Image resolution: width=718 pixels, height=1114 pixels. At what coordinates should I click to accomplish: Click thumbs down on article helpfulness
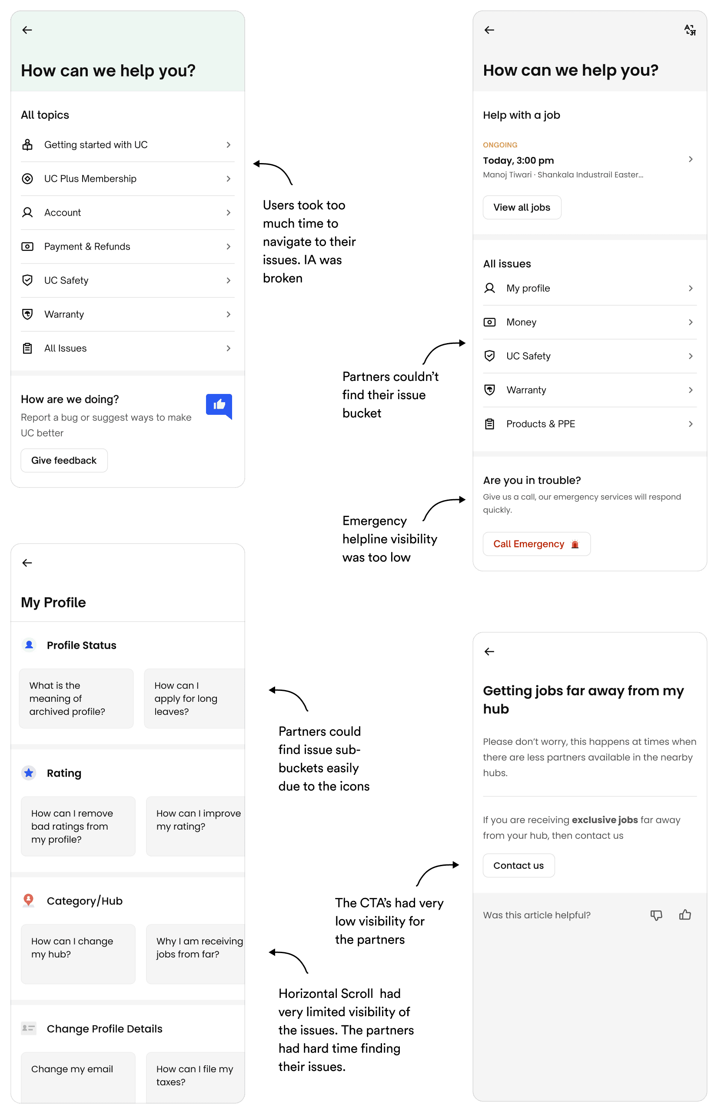click(x=656, y=915)
